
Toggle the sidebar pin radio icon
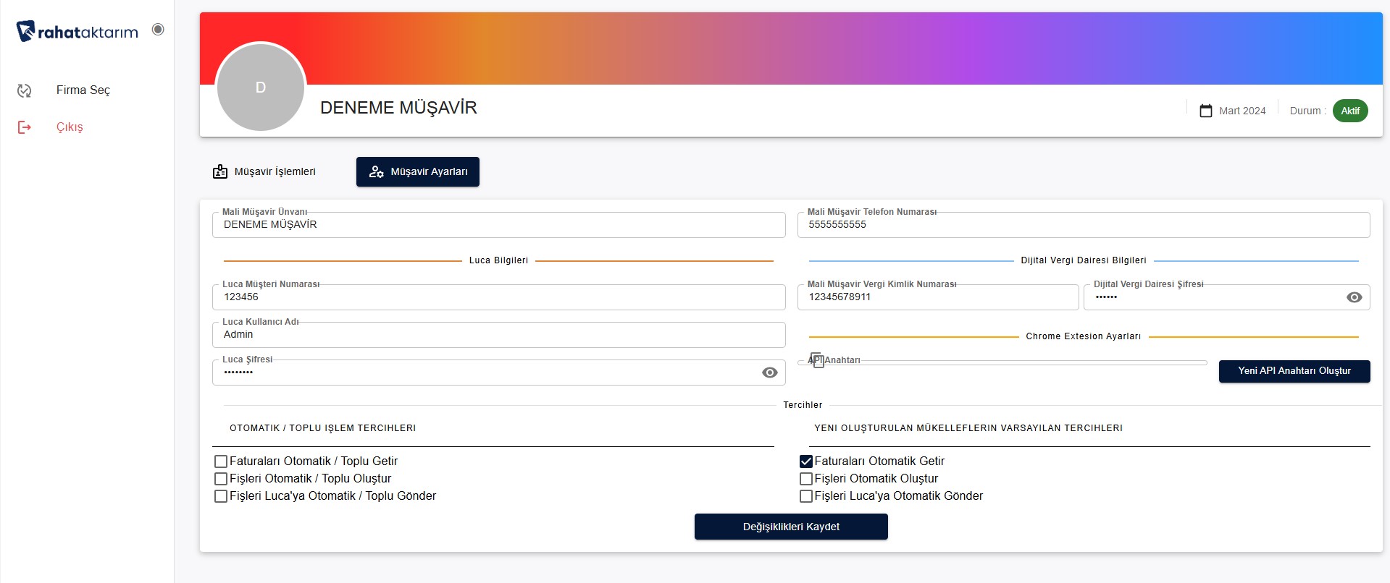(158, 30)
